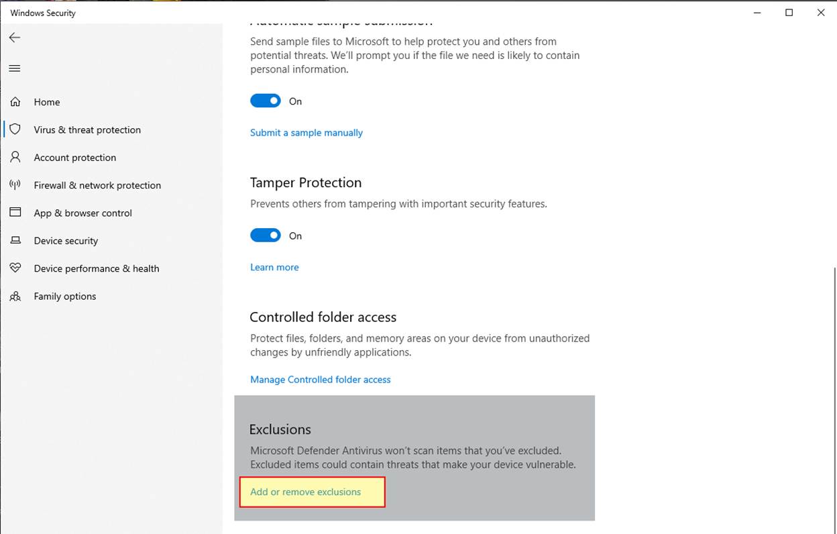837x534 pixels.
Task: Click the Family options people icon
Action: pyautogui.click(x=15, y=296)
